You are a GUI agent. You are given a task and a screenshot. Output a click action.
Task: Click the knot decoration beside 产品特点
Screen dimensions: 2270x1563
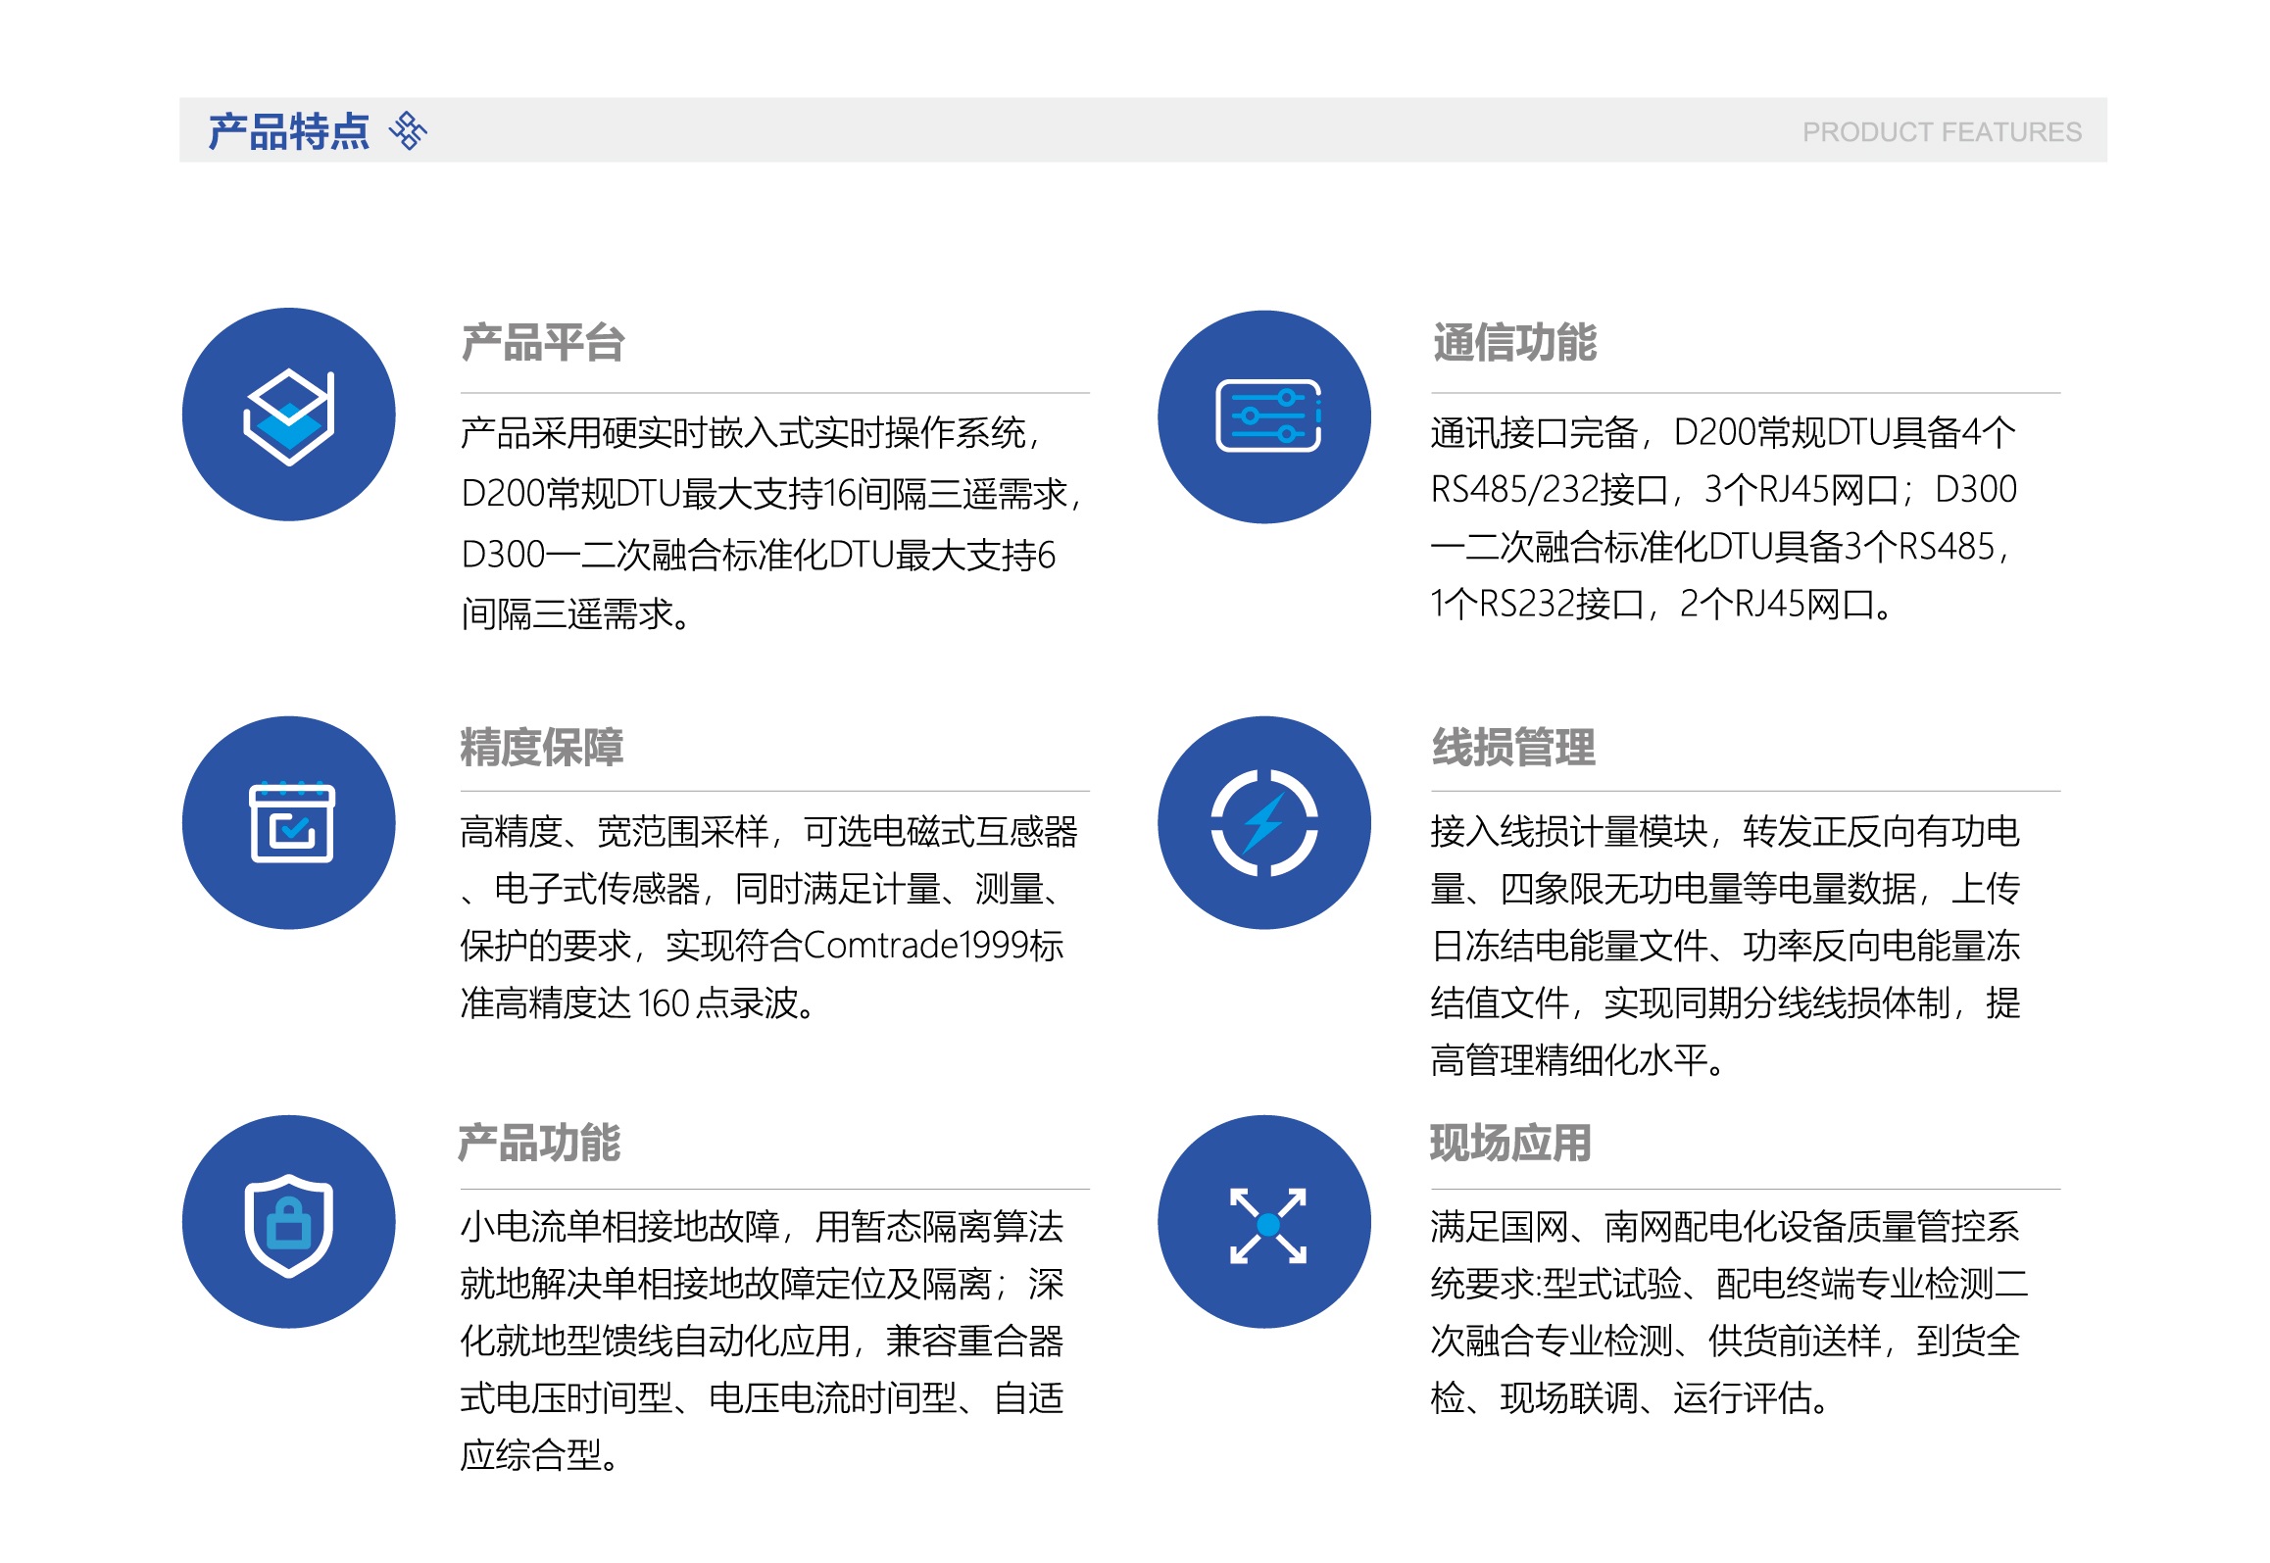(408, 130)
